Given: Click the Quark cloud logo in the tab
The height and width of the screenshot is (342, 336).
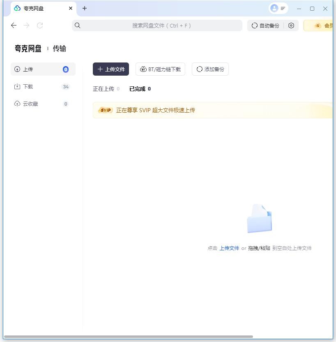Looking at the screenshot, I should [x=17, y=8].
